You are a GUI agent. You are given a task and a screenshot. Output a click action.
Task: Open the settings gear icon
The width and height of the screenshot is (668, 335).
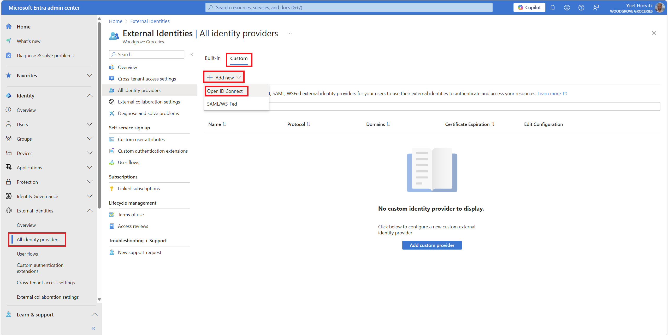[567, 8]
